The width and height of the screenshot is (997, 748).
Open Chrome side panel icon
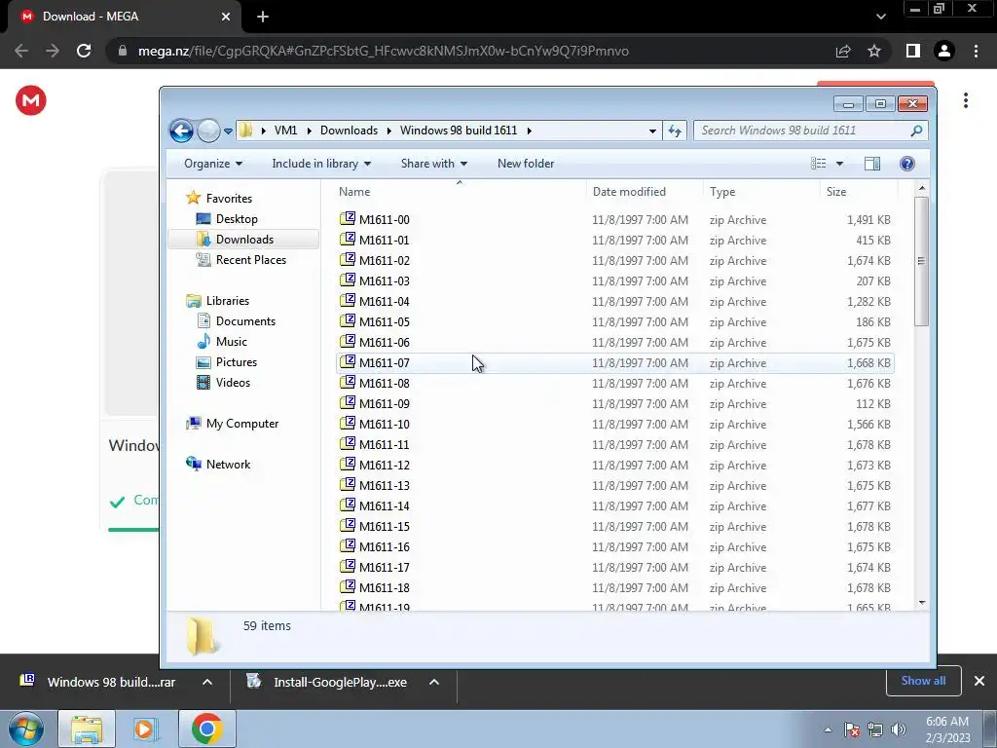point(913,51)
